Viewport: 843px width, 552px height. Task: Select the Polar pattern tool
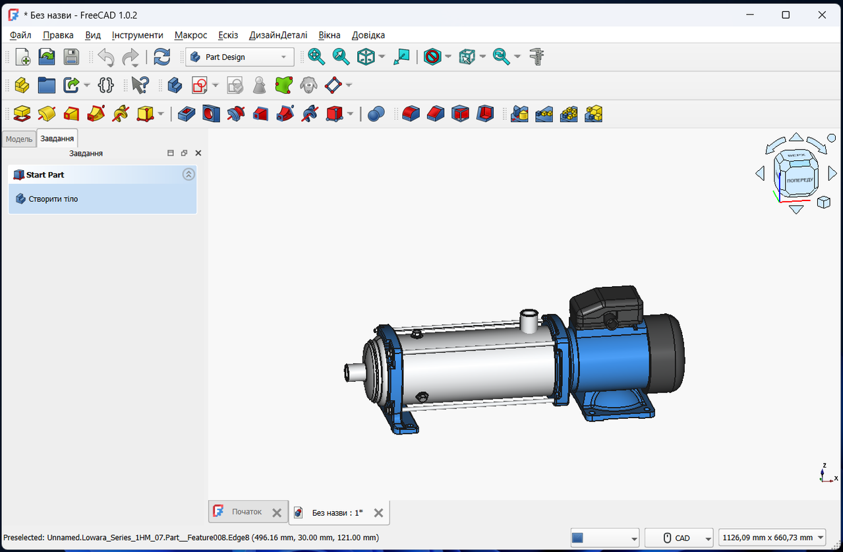569,114
